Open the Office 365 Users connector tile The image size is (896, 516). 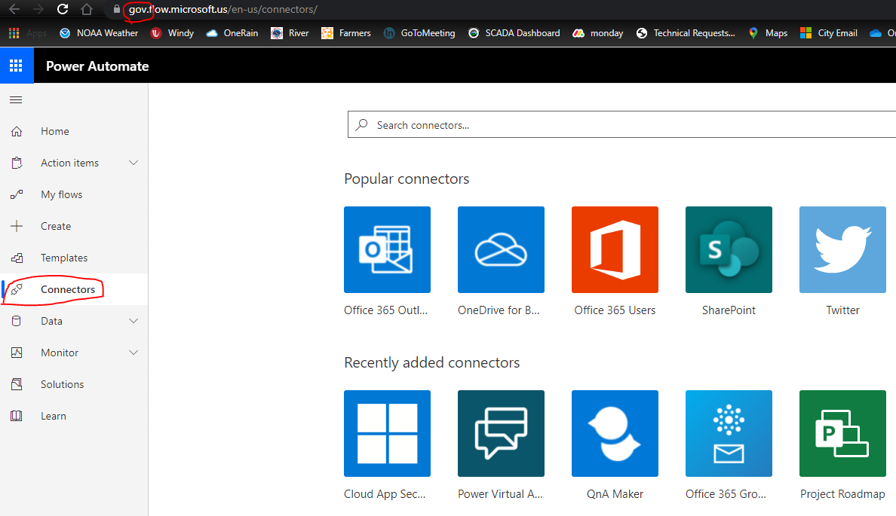point(615,249)
